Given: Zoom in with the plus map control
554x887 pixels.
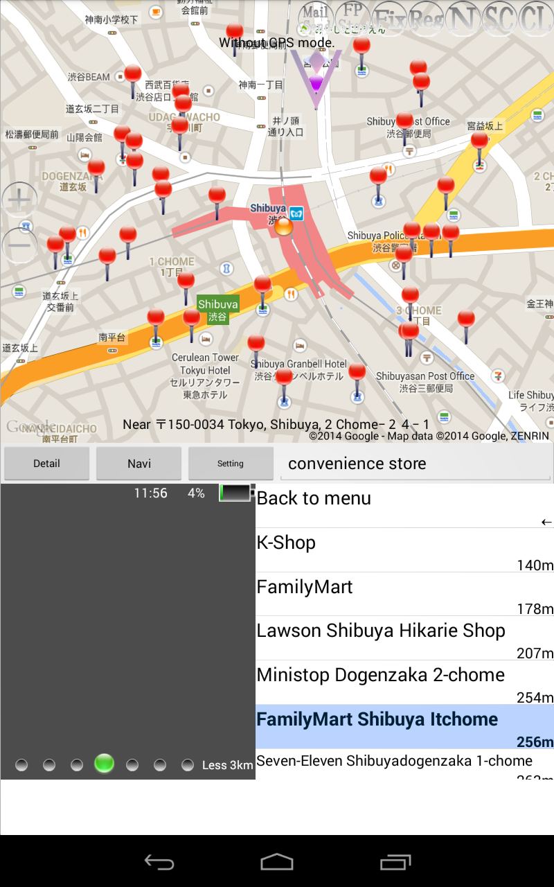Looking at the screenshot, I should tap(19, 201).
